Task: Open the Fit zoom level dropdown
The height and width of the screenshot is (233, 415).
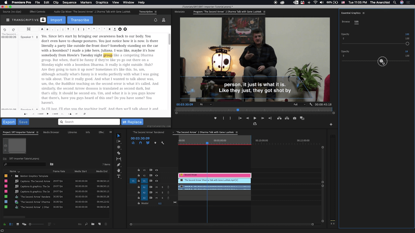Action: pyautogui.click(x=206, y=104)
